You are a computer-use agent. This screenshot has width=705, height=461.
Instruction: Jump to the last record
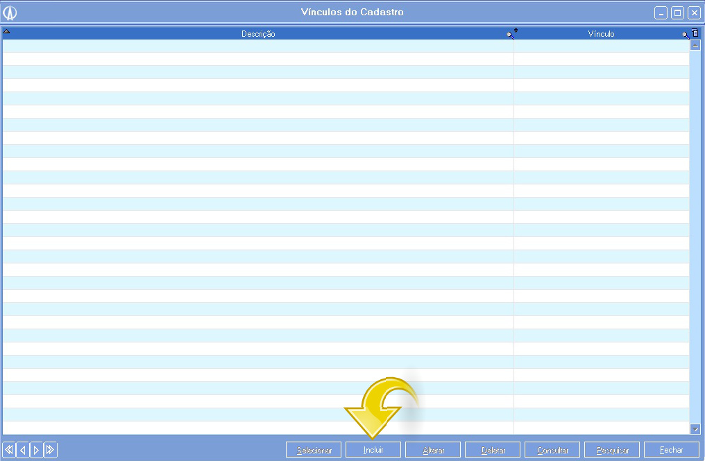(x=50, y=450)
